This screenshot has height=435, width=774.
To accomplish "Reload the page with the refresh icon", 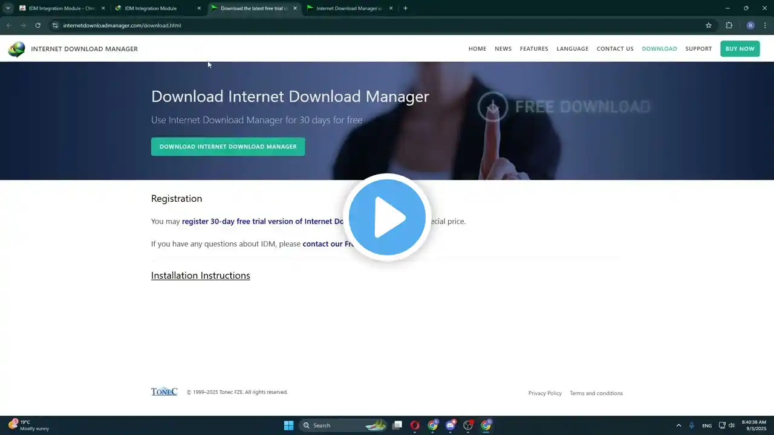I will (37, 25).
